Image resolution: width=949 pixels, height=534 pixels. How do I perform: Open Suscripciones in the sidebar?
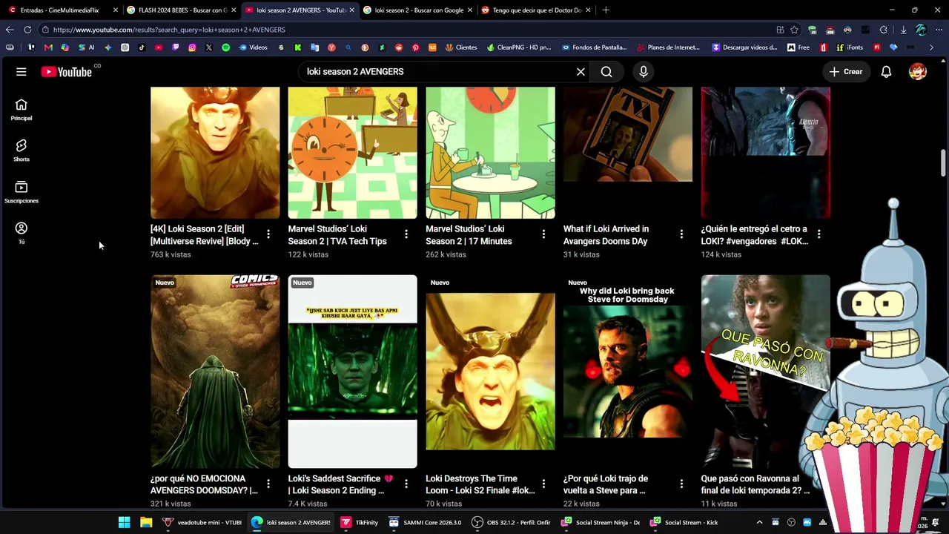tap(22, 192)
